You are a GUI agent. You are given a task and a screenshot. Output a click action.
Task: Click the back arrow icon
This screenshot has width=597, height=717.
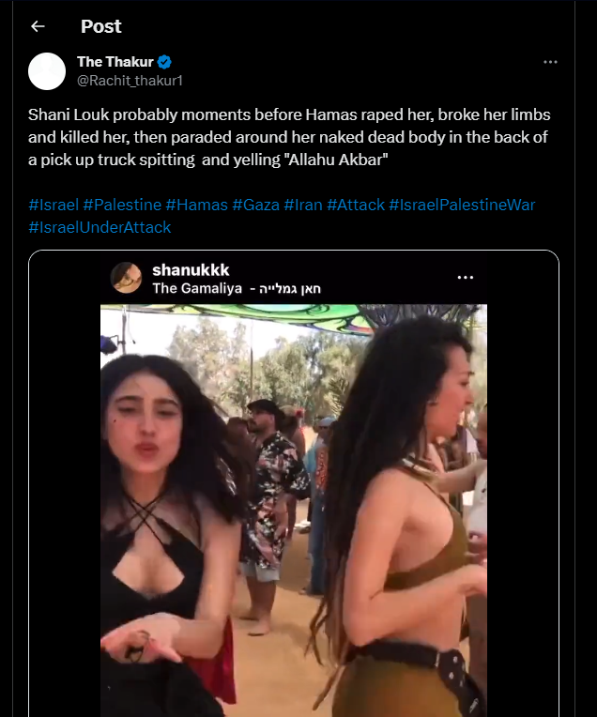tap(38, 26)
